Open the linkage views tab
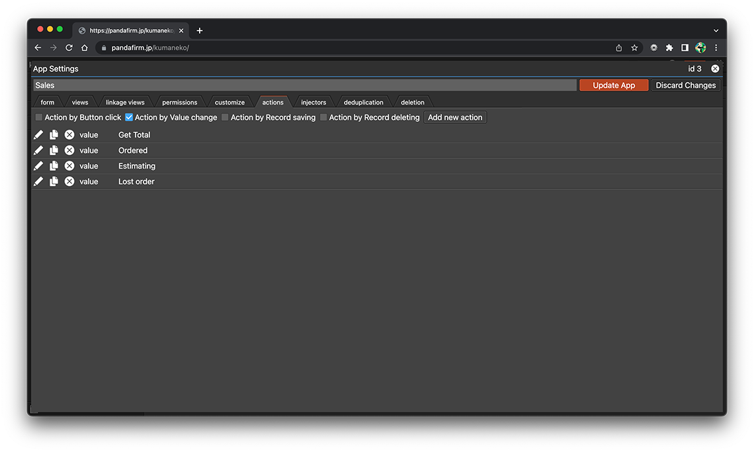754x452 pixels. (125, 102)
